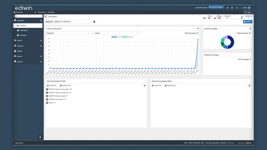Uncheck SHOPIFY Orders Update

(47, 96)
